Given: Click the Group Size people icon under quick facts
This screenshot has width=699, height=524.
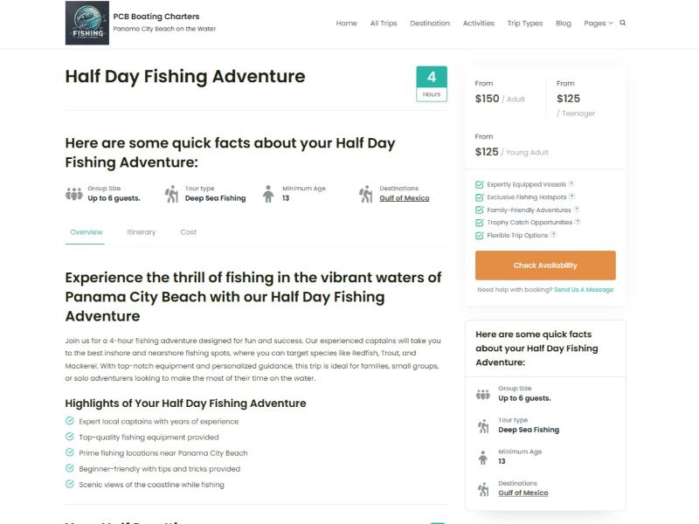Looking at the screenshot, I should [x=74, y=194].
